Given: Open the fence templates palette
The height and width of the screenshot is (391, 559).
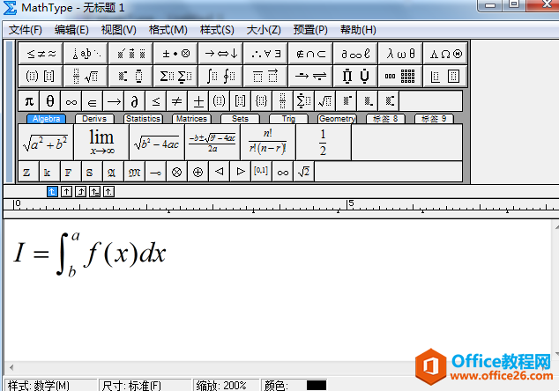Looking at the screenshot, I should [x=41, y=76].
